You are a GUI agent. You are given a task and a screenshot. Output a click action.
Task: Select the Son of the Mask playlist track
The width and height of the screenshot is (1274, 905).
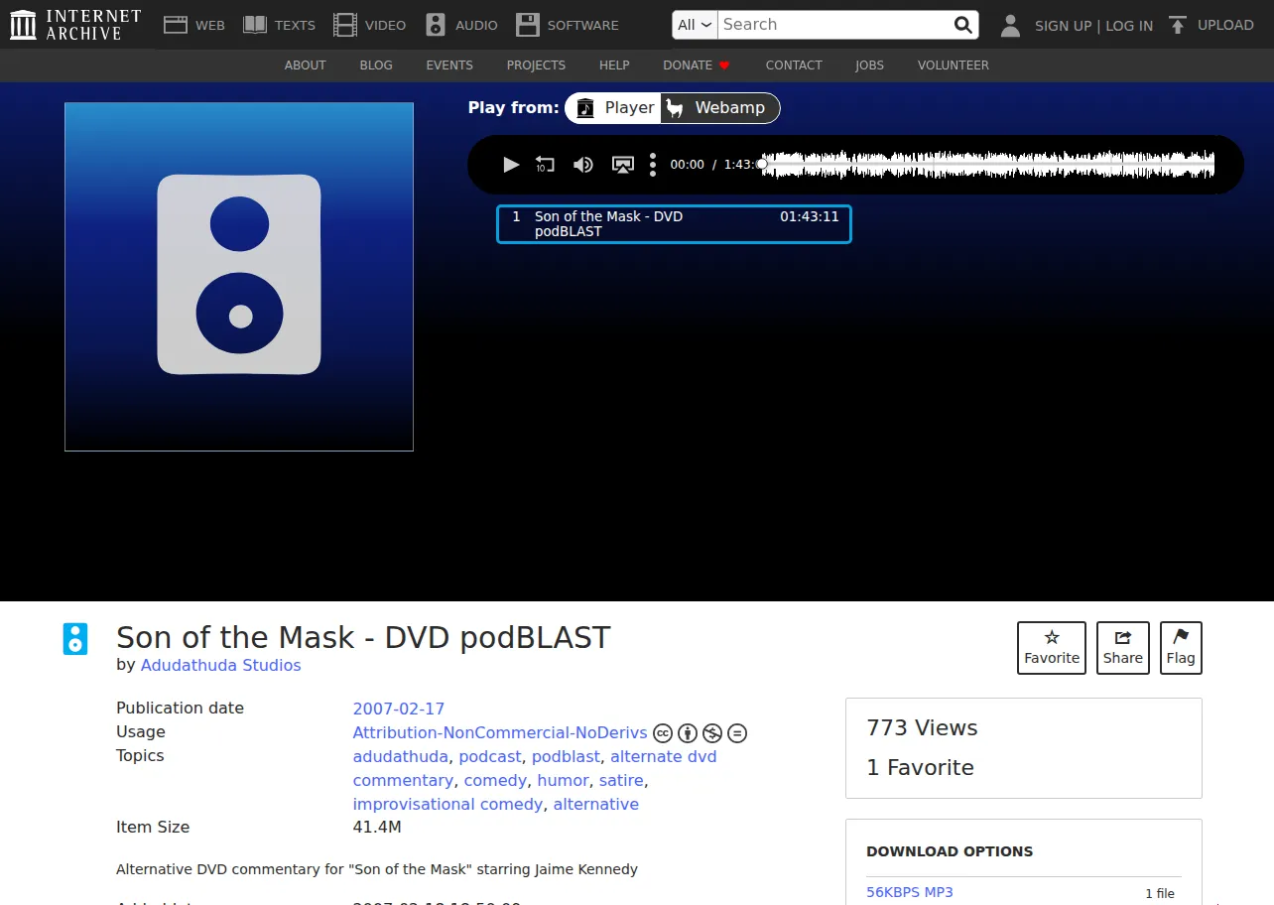click(674, 224)
